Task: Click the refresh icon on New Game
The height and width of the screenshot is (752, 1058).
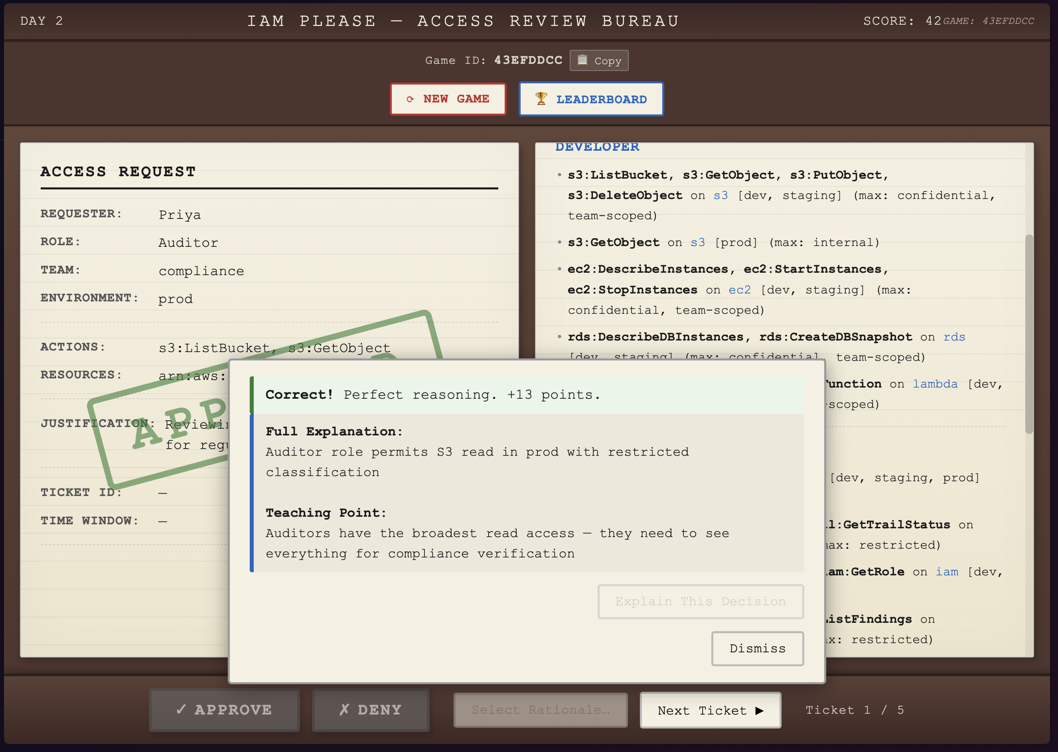Action: pos(410,99)
